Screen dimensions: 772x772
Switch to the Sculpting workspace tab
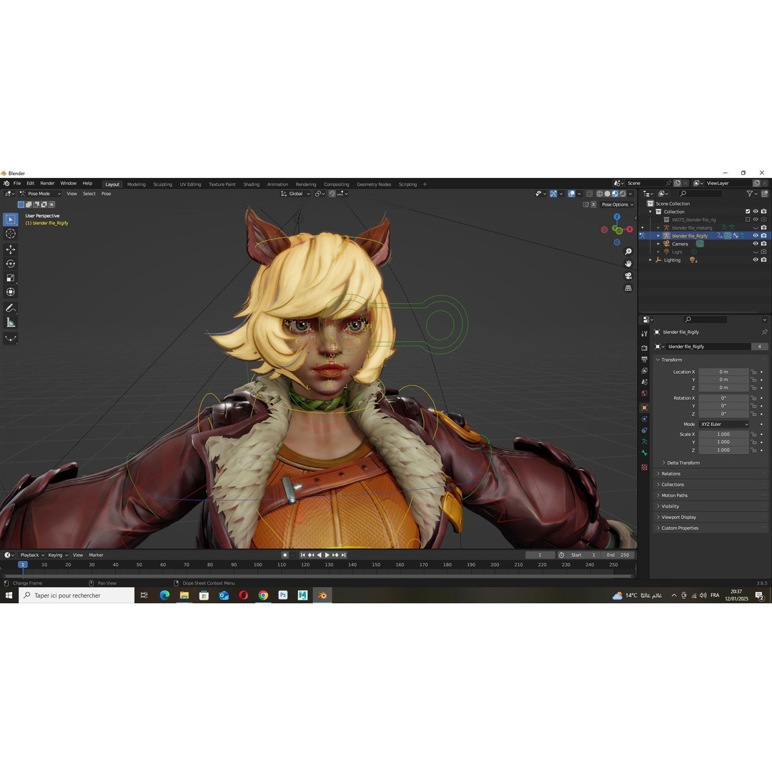(x=162, y=184)
